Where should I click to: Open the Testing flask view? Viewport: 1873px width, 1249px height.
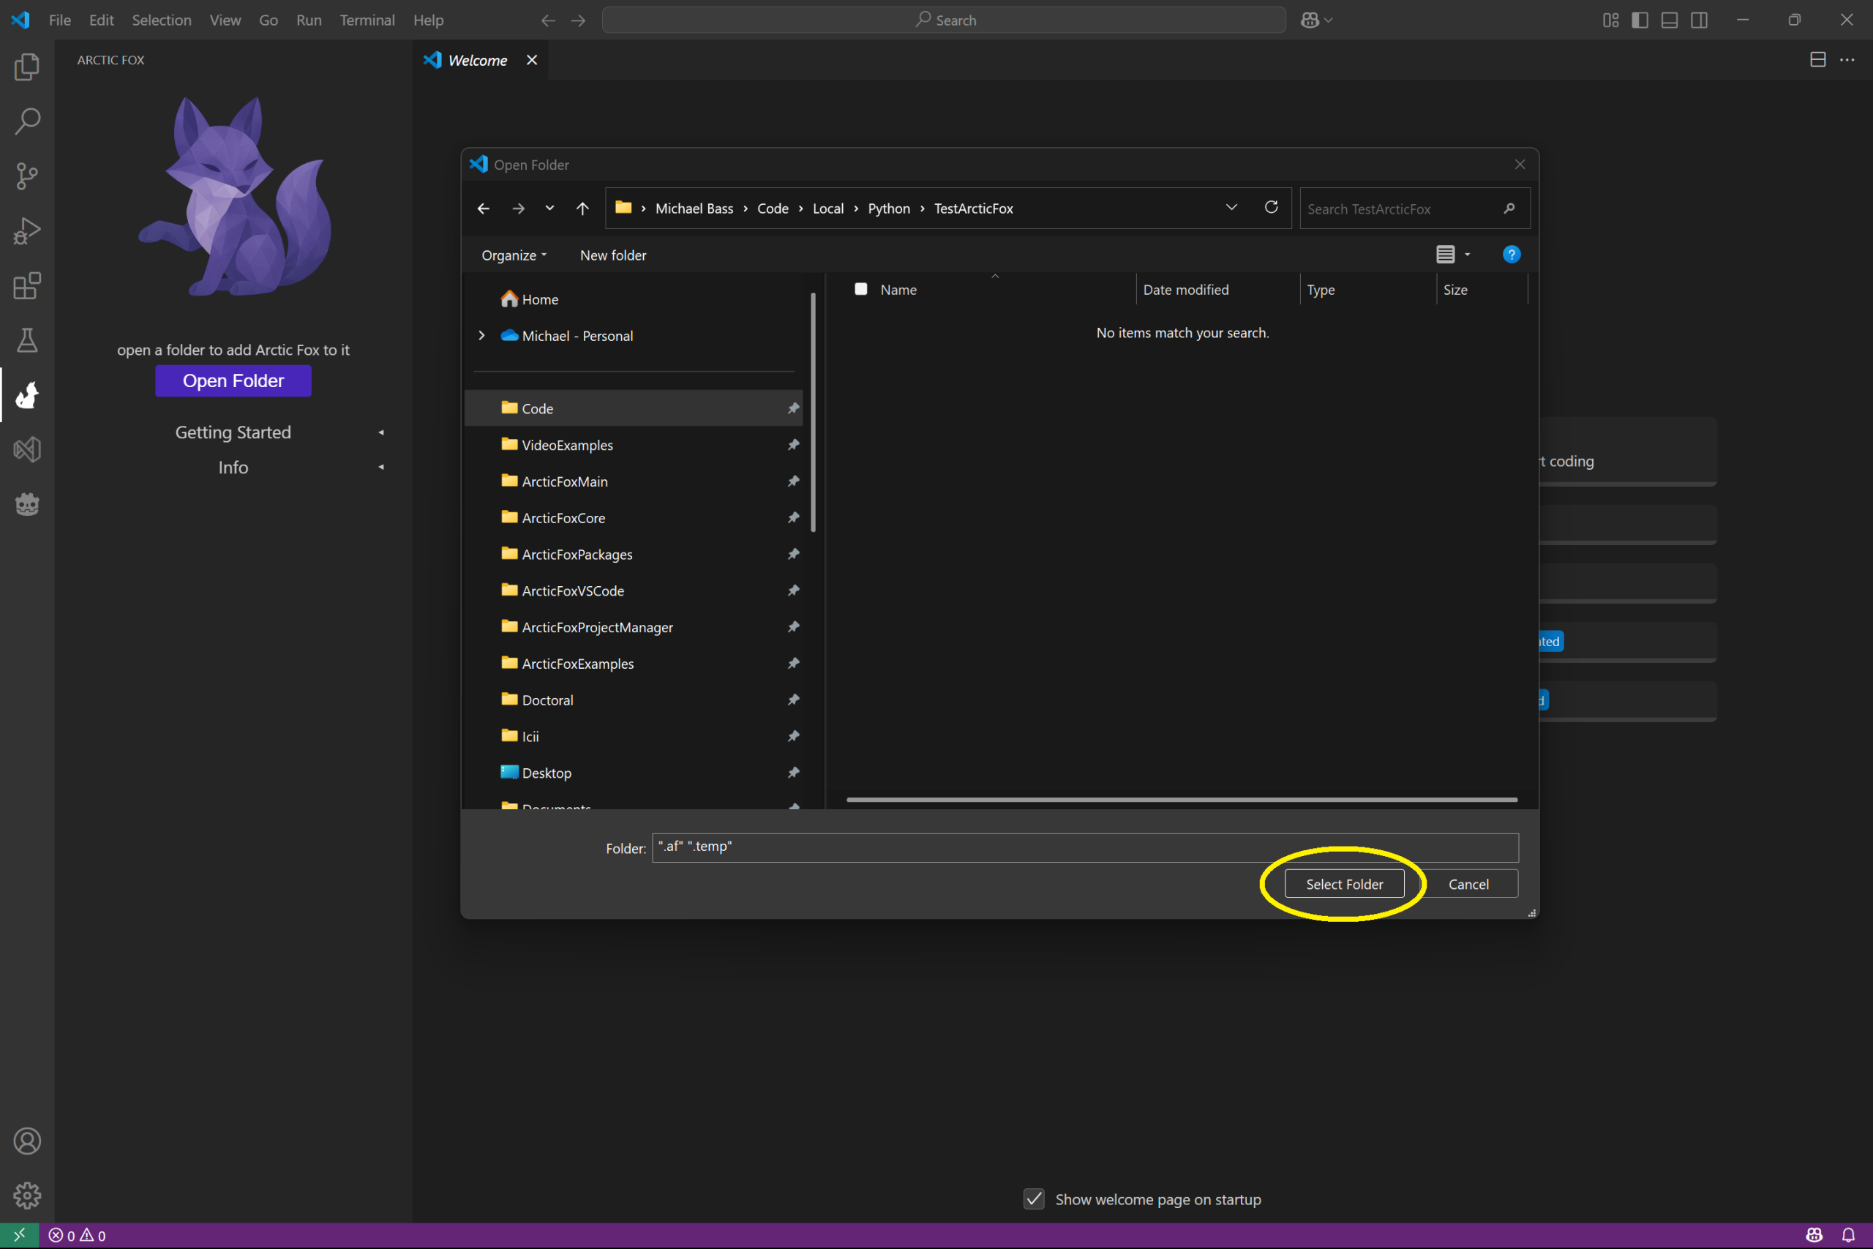27,340
